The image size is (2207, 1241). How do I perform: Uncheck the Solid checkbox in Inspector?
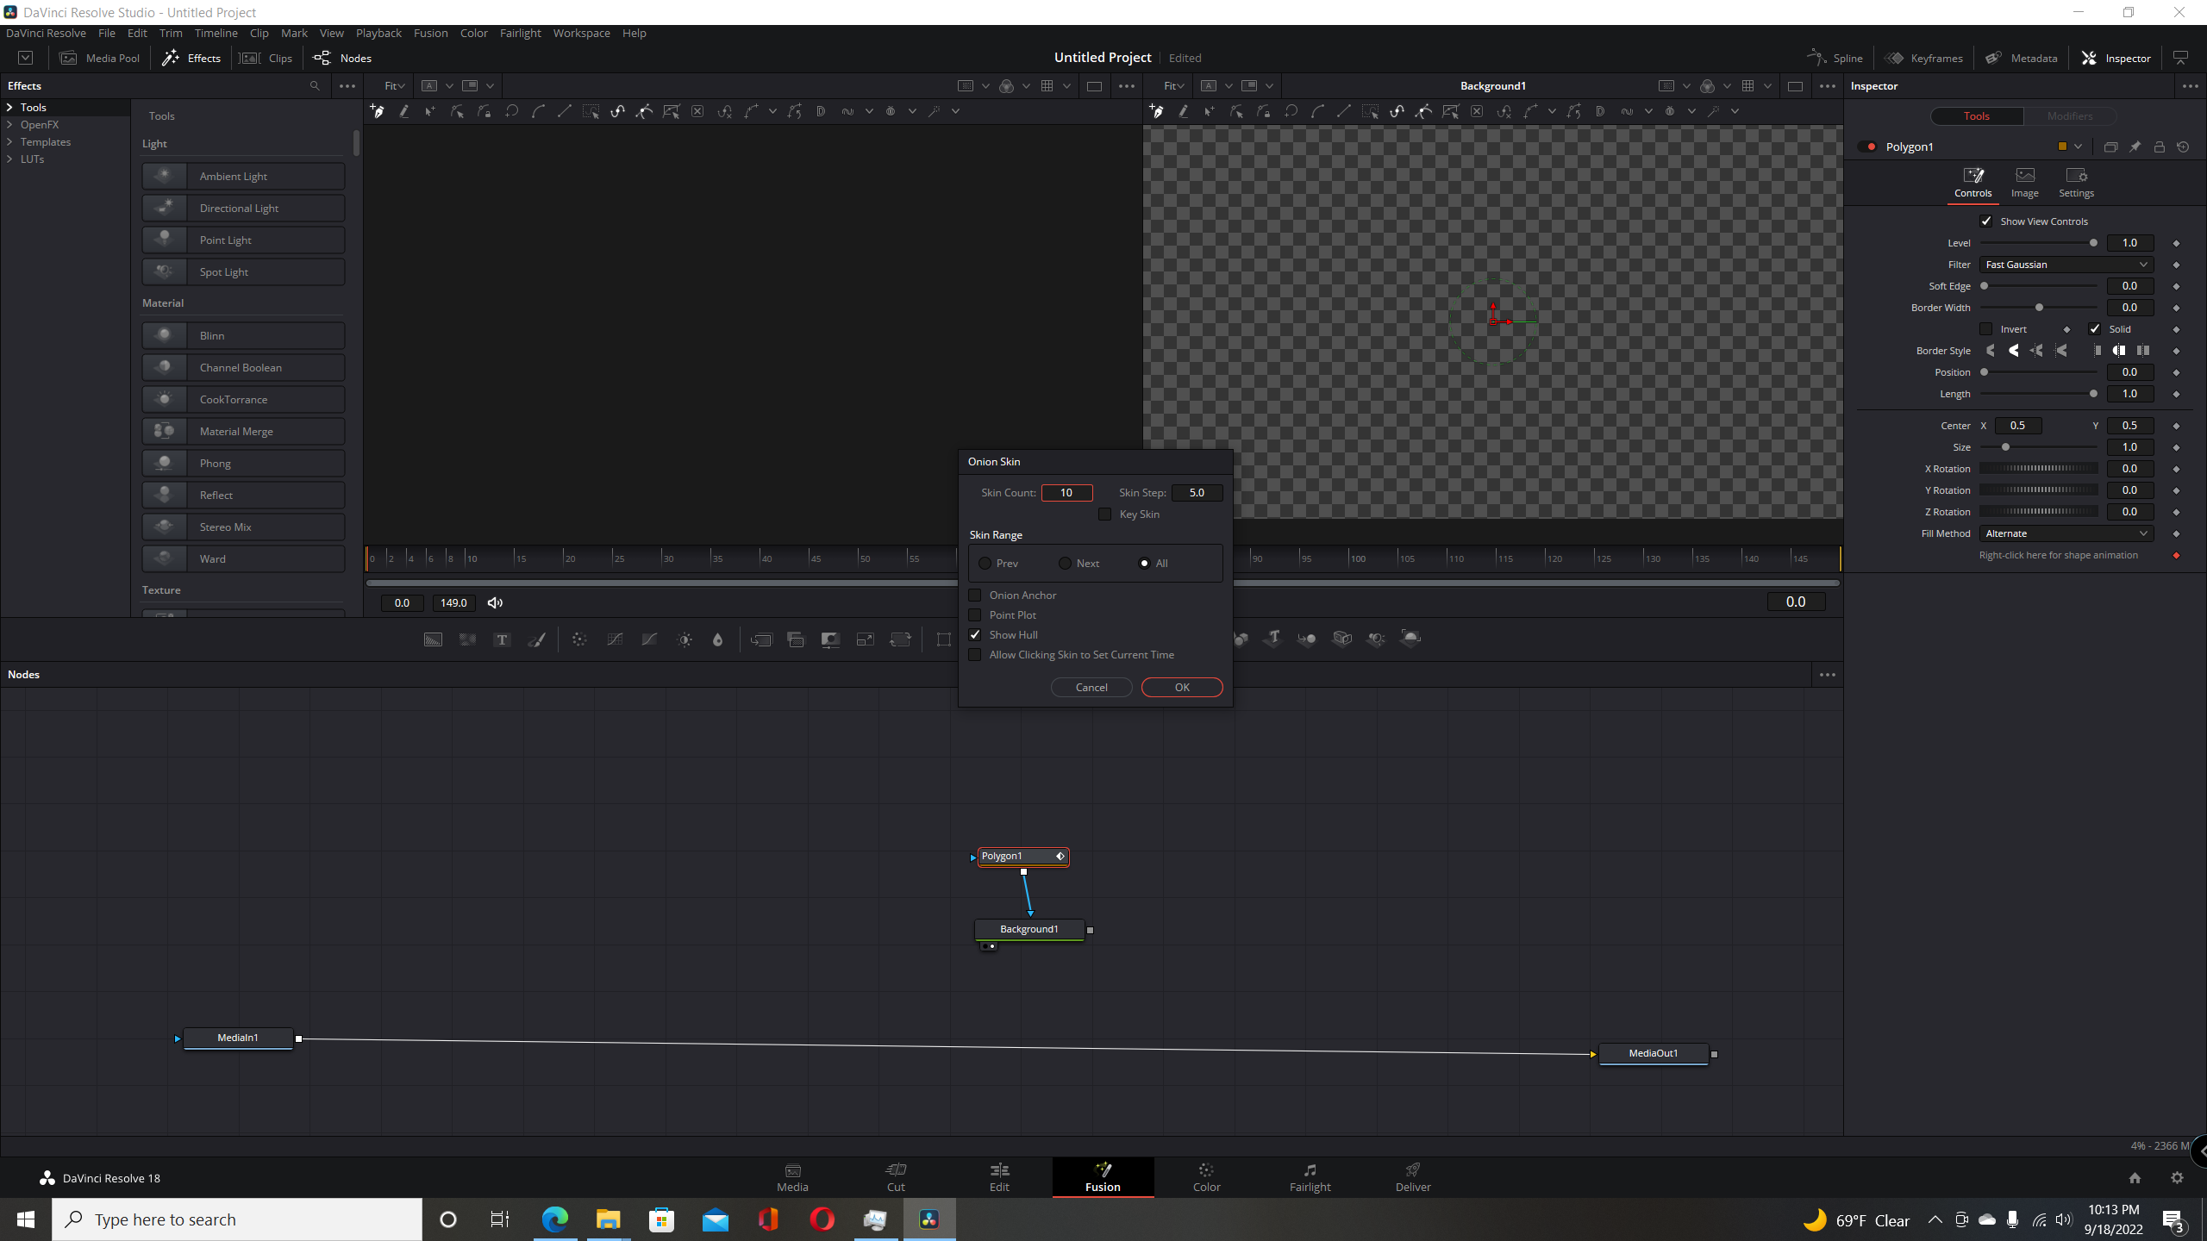(x=2094, y=329)
